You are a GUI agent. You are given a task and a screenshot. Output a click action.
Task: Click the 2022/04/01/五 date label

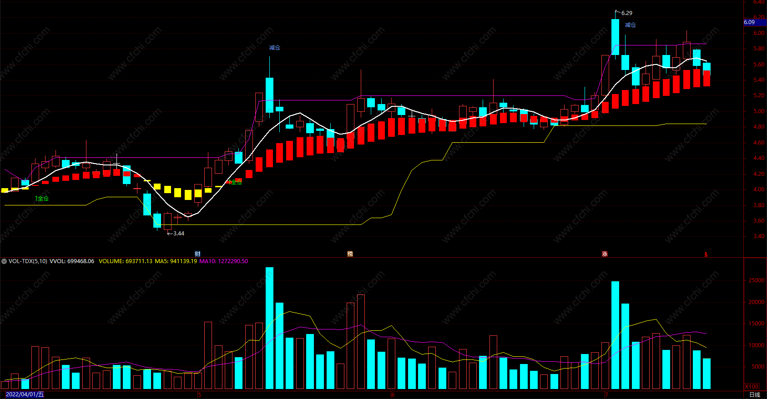coord(25,394)
